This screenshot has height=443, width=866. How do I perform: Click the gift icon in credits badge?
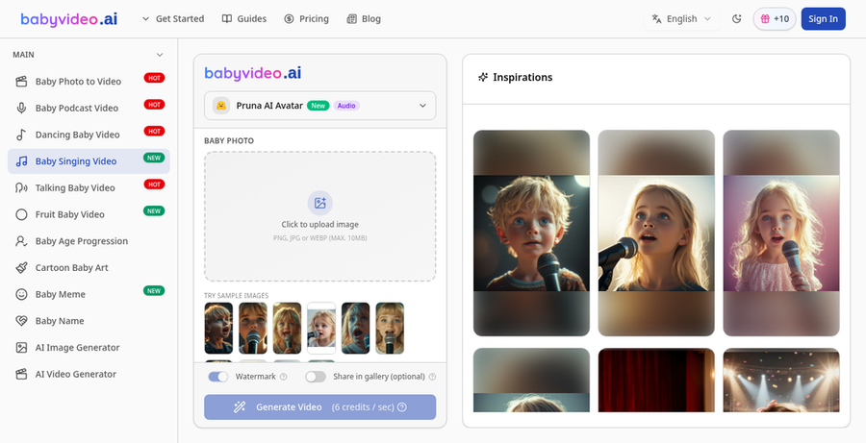[x=765, y=19]
